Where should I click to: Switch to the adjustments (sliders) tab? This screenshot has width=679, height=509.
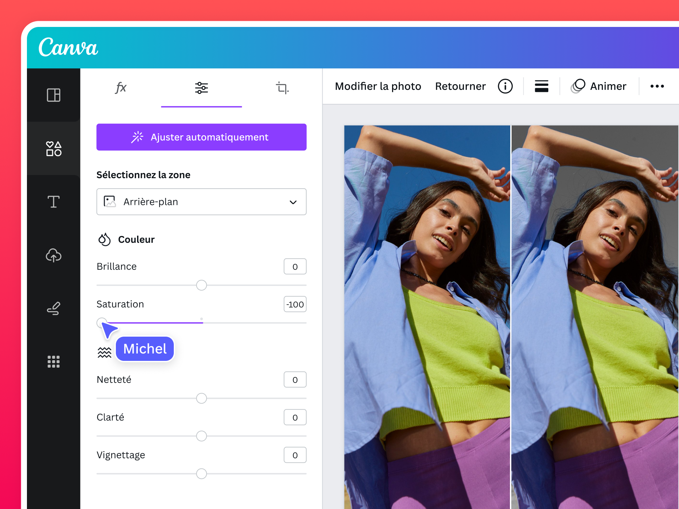[201, 88]
